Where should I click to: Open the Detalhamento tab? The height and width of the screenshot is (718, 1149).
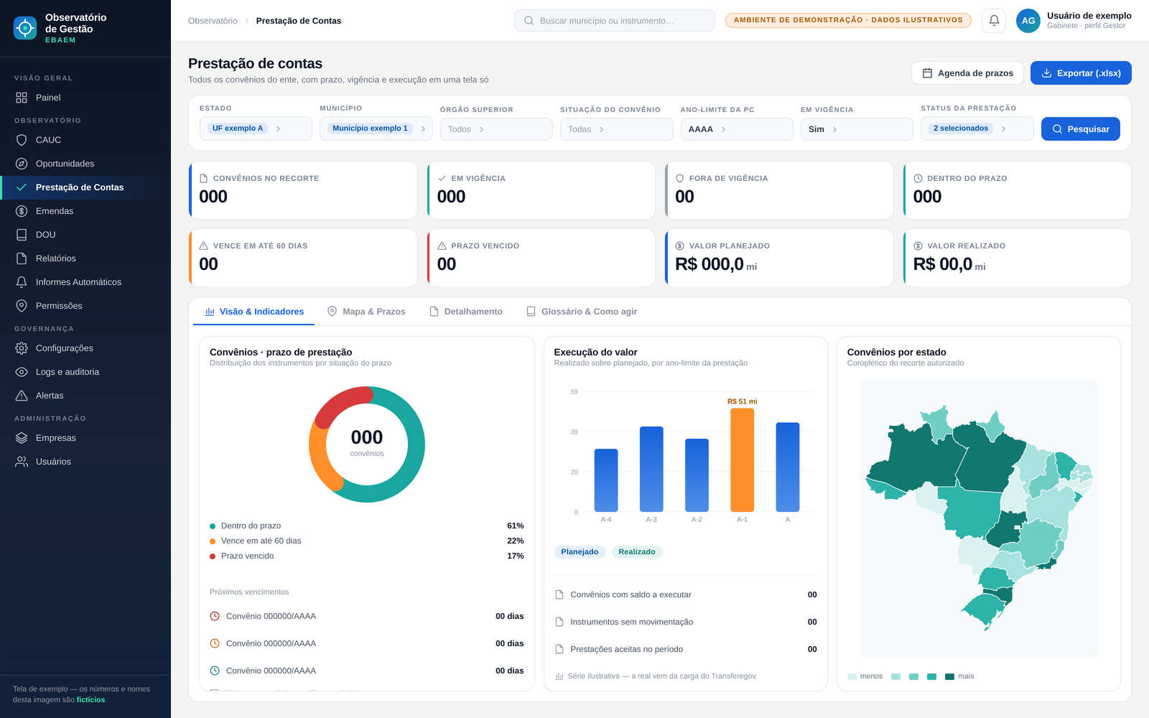(466, 312)
